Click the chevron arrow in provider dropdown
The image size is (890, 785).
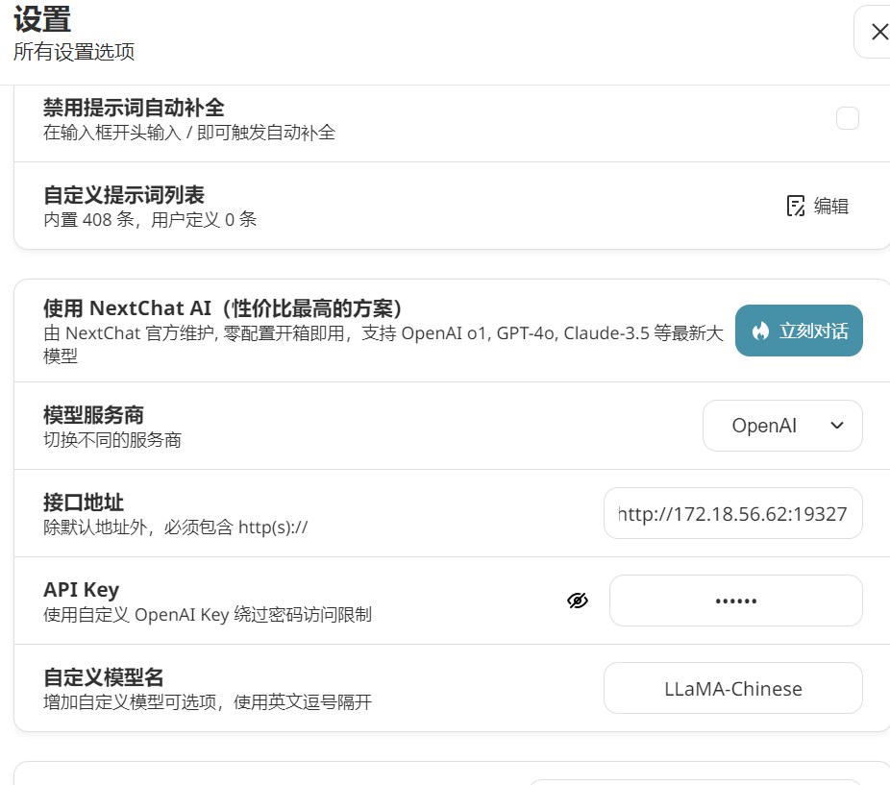click(836, 426)
